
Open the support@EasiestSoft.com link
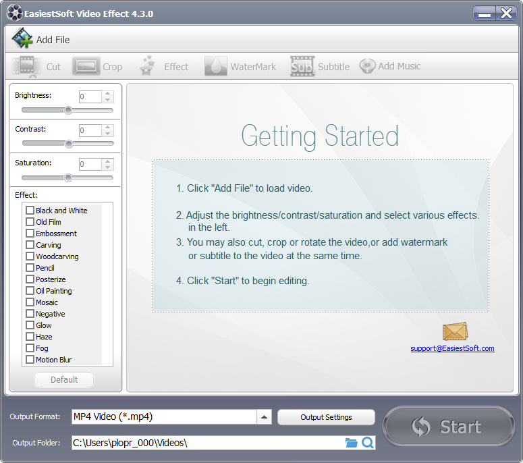pyautogui.click(x=452, y=348)
